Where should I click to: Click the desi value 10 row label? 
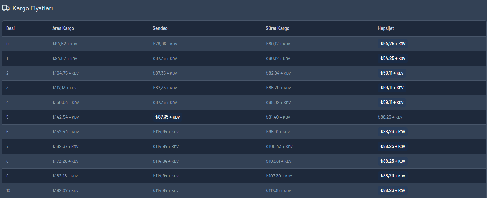(8, 190)
